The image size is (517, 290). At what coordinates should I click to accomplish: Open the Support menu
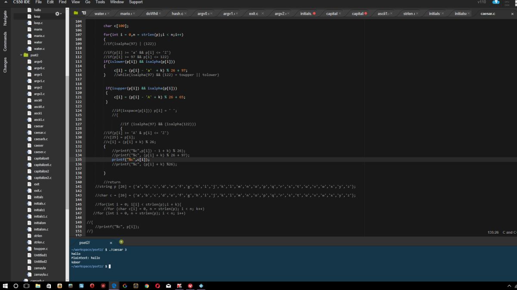[x=136, y=2]
